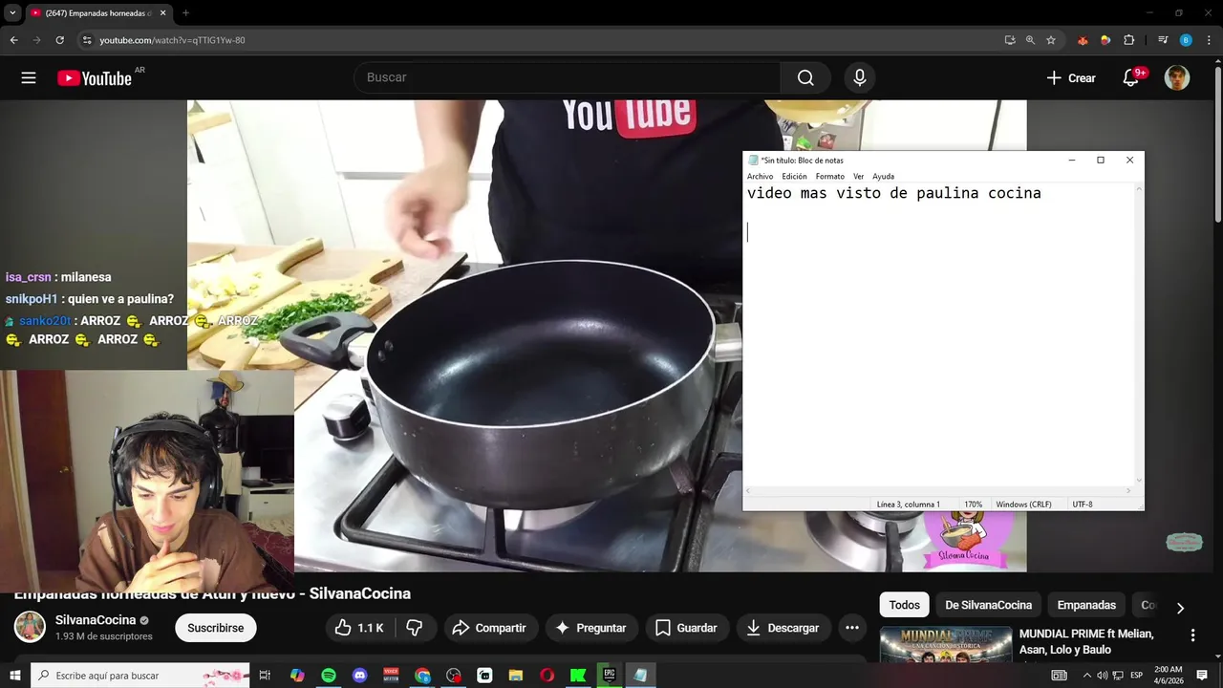The height and width of the screenshot is (688, 1223).
Task: Click UTF-8 in Notepad status bar
Action: tap(1083, 505)
